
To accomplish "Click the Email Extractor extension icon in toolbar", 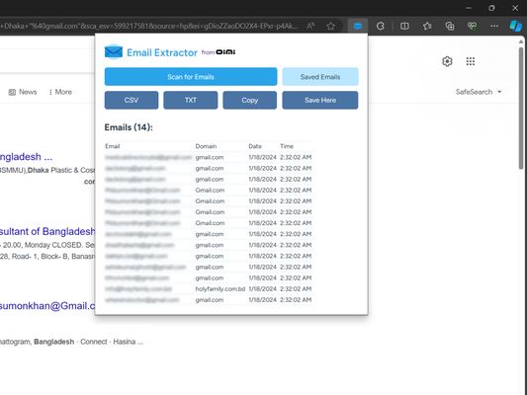I will [358, 26].
